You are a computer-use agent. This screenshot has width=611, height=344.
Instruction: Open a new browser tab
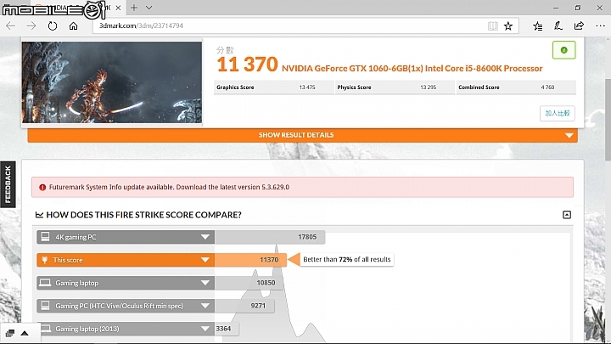(134, 8)
